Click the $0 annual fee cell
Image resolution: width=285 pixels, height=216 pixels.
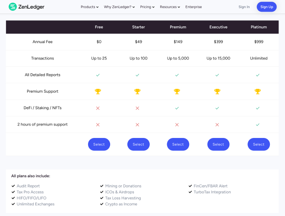(99, 42)
